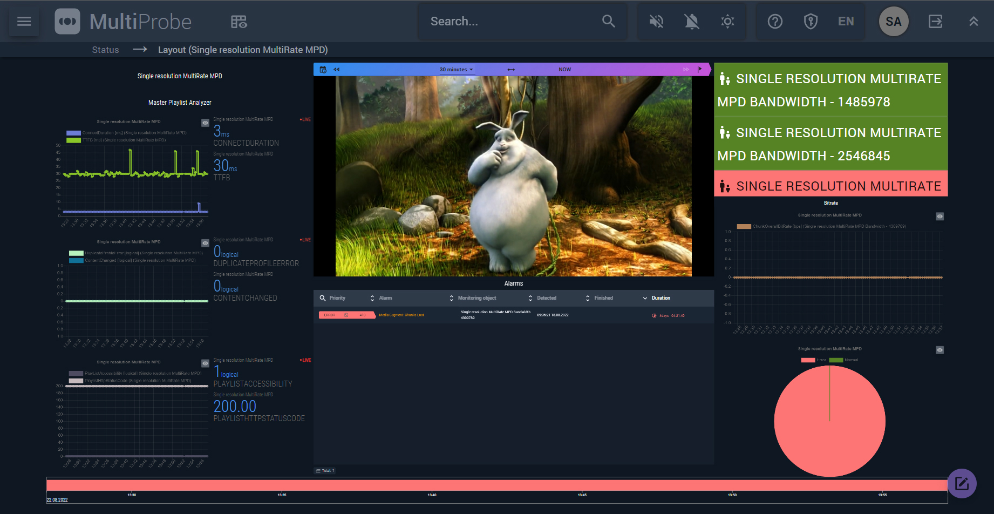Image resolution: width=994 pixels, height=514 pixels.
Task: Click person icon on Bandwidth 1485978 tile
Action: pos(725,79)
